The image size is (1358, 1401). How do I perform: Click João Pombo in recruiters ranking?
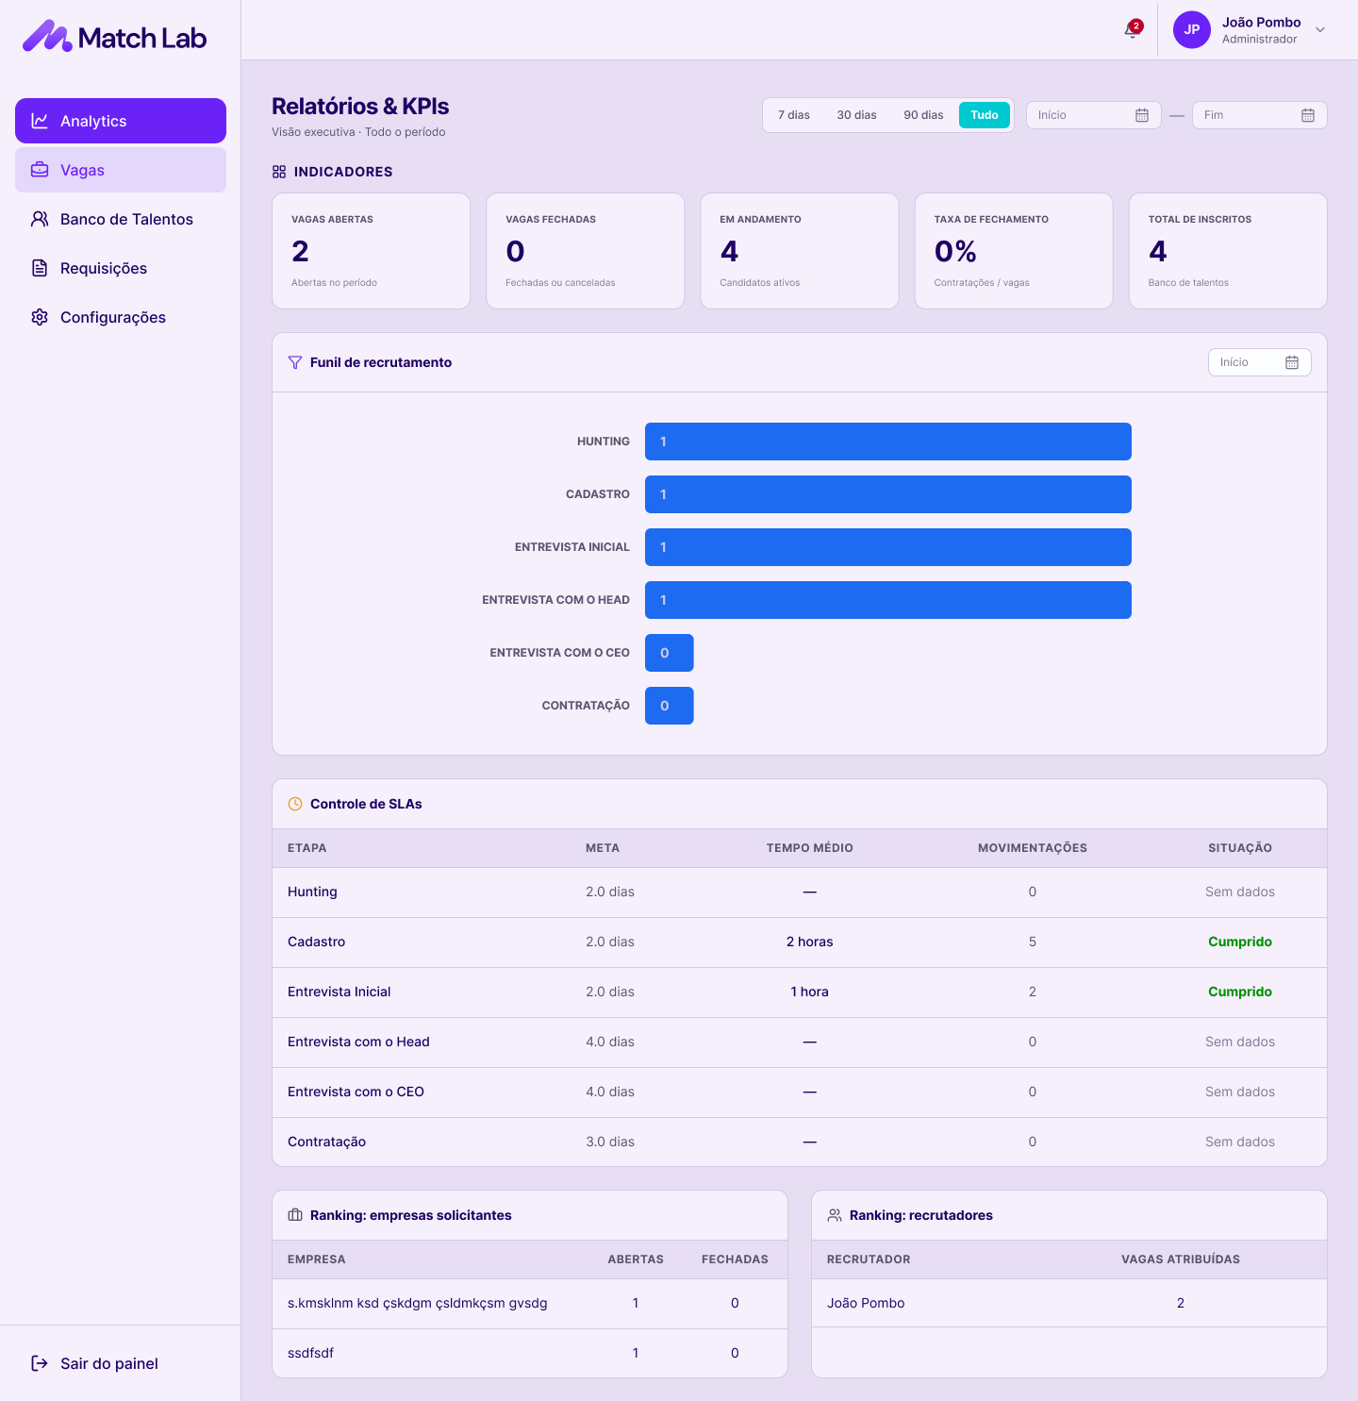pyautogui.click(x=866, y=1303)
